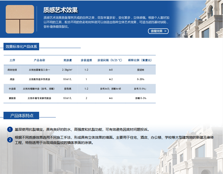Select the 立邦抗裂墙宝三合一 product cell
Image resolution: width=223 pixels, height=174 pixels.
[x=39, y=70]
